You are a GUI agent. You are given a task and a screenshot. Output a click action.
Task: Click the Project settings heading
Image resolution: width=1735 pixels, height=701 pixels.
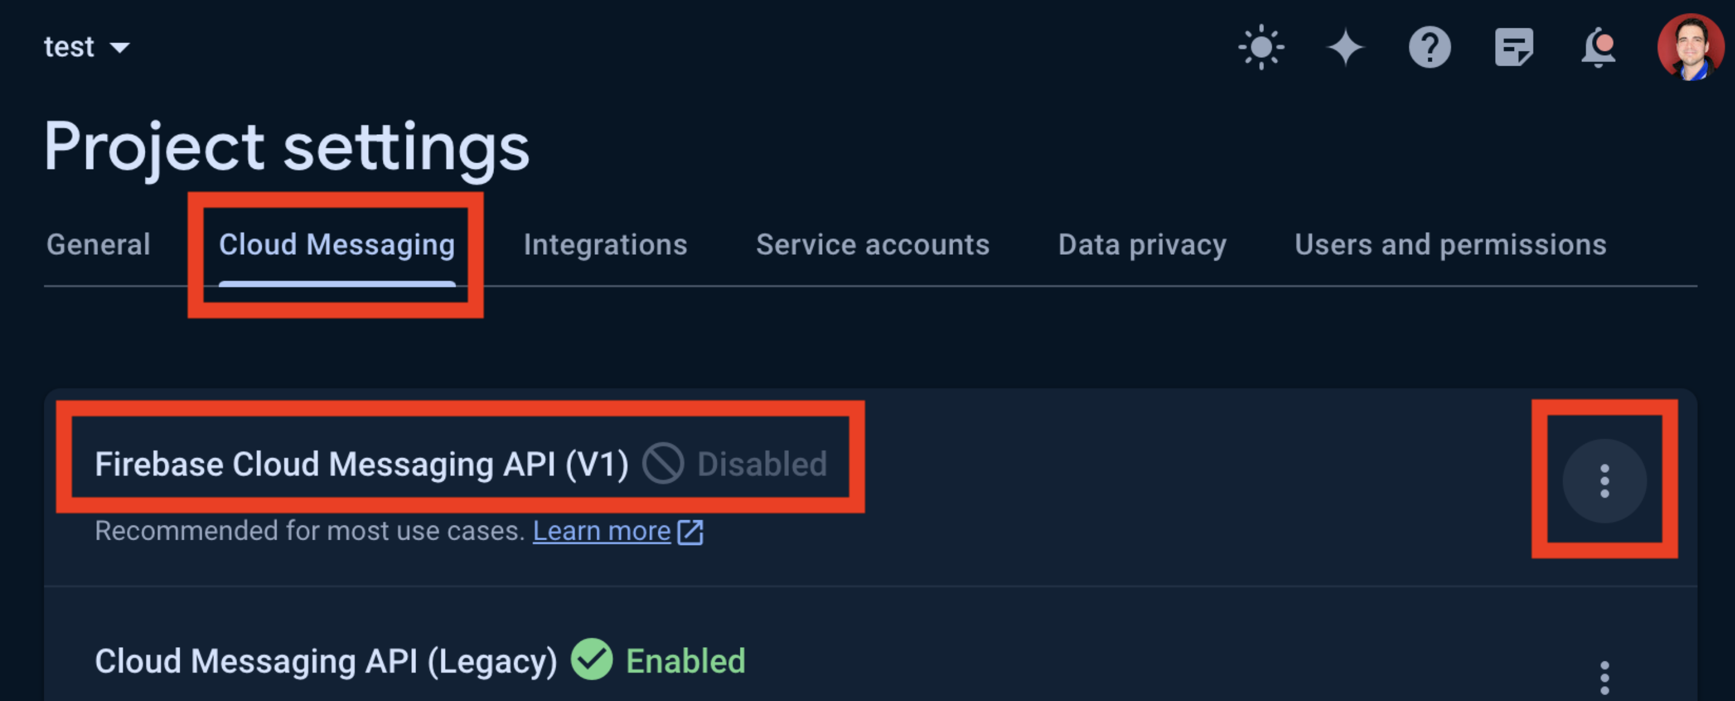click(x=287, y=147)
